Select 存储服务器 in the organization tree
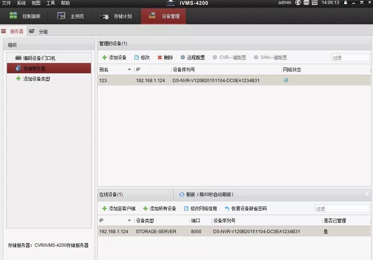Screen dimensions: 373x260 click(49, 68)
